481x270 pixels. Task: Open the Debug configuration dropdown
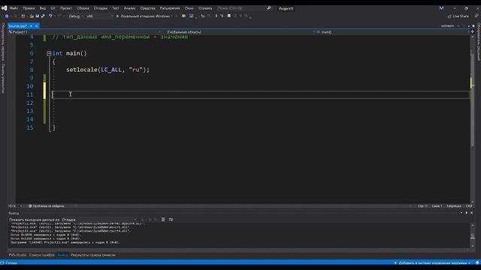click(x=75, y=16)
